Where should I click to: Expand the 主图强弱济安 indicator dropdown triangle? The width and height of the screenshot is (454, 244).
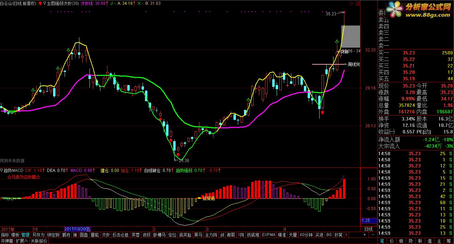click(x=45, y=3)
